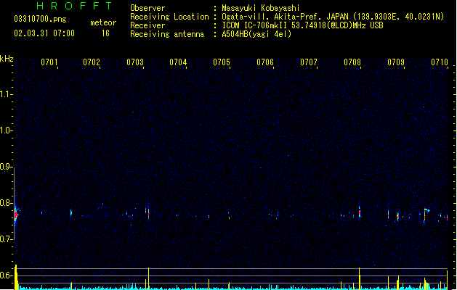Click the 0.6 kHz axis label
Screen dimensions: 457x290
coord(6,275)
